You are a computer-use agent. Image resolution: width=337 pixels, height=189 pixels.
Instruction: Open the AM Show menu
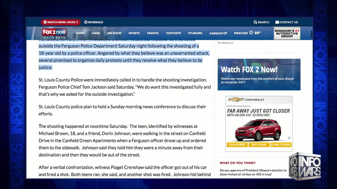(x=114, y=33)
